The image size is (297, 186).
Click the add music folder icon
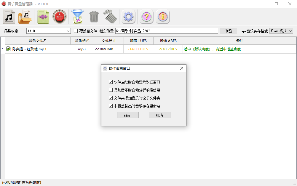click(25, 17)
